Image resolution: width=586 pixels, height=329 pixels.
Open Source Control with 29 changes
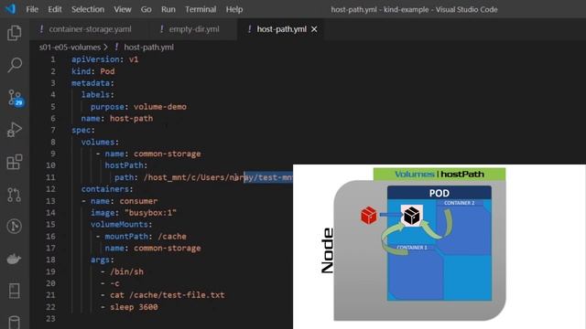pos(15,98)
